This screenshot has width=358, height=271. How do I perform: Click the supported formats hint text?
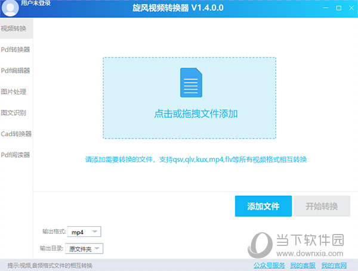pyautogui.click(x=196, y=159)
